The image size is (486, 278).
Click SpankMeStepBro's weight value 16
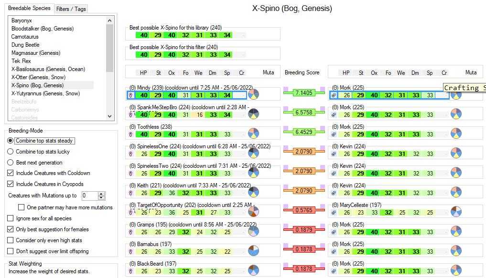pos(199,115)
